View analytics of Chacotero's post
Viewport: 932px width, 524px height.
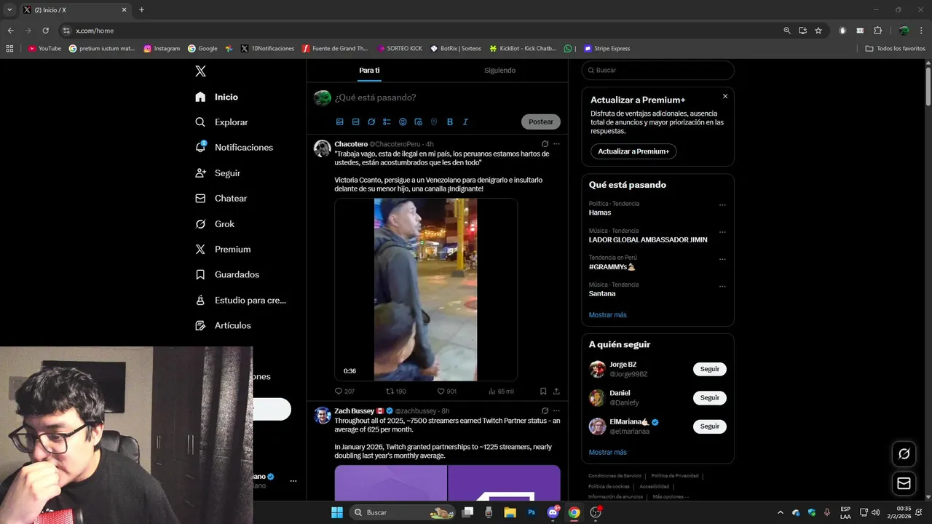click(x=501, y=391)
